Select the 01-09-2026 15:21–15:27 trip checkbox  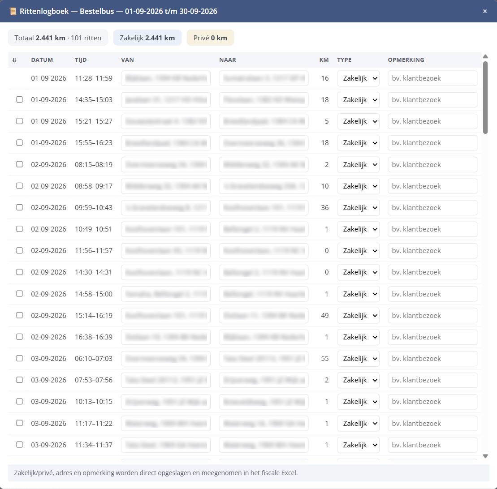tap(19, 121)
